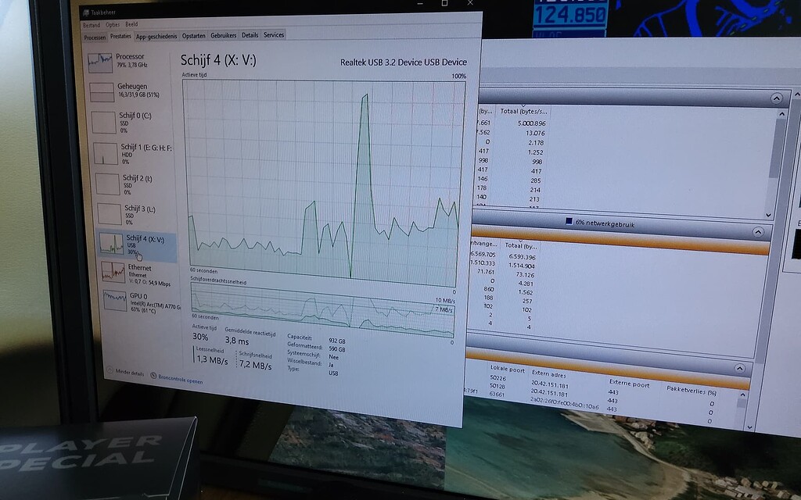Viewport: 801px width, 500px height.
Task: Switch to the Processen tab
Action: coord(94,35)
